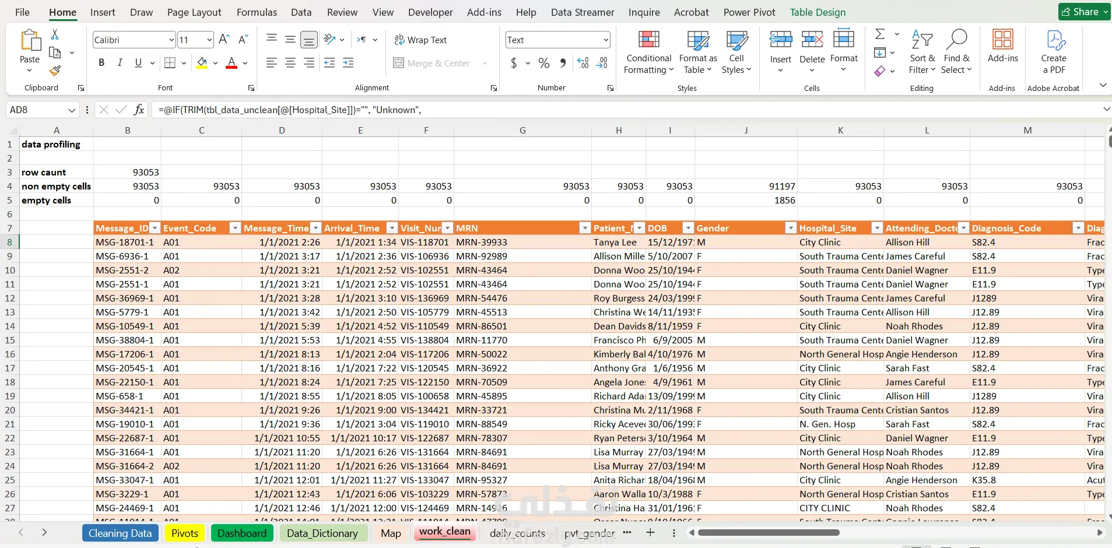Expand the Calibri font name dropdown
Image resolution: width=1112 pixels, height=548 pixels.
[171, 40]
